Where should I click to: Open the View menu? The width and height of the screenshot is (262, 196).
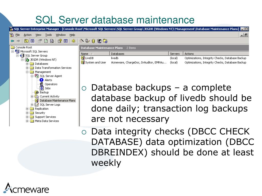click(x=38, y=35)
